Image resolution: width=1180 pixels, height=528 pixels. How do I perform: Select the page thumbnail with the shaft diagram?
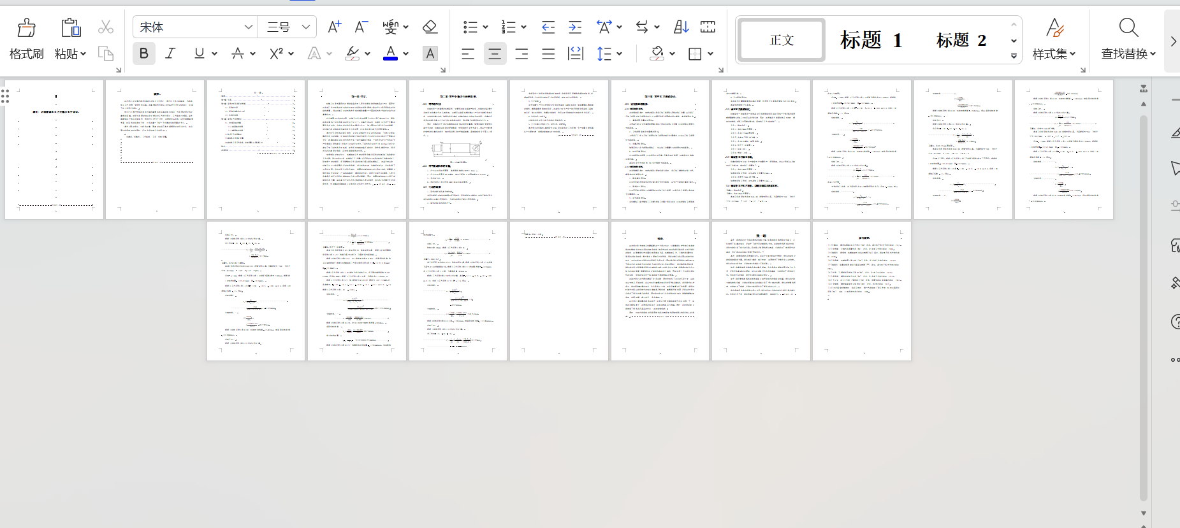tap(458, 150)
